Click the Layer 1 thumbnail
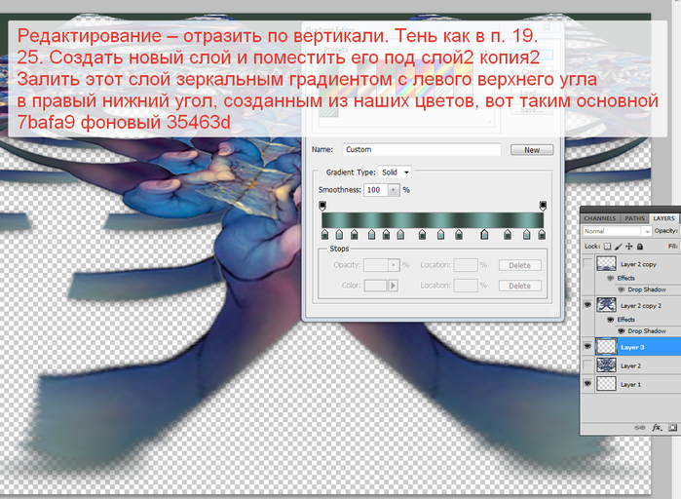 [606, 384]
